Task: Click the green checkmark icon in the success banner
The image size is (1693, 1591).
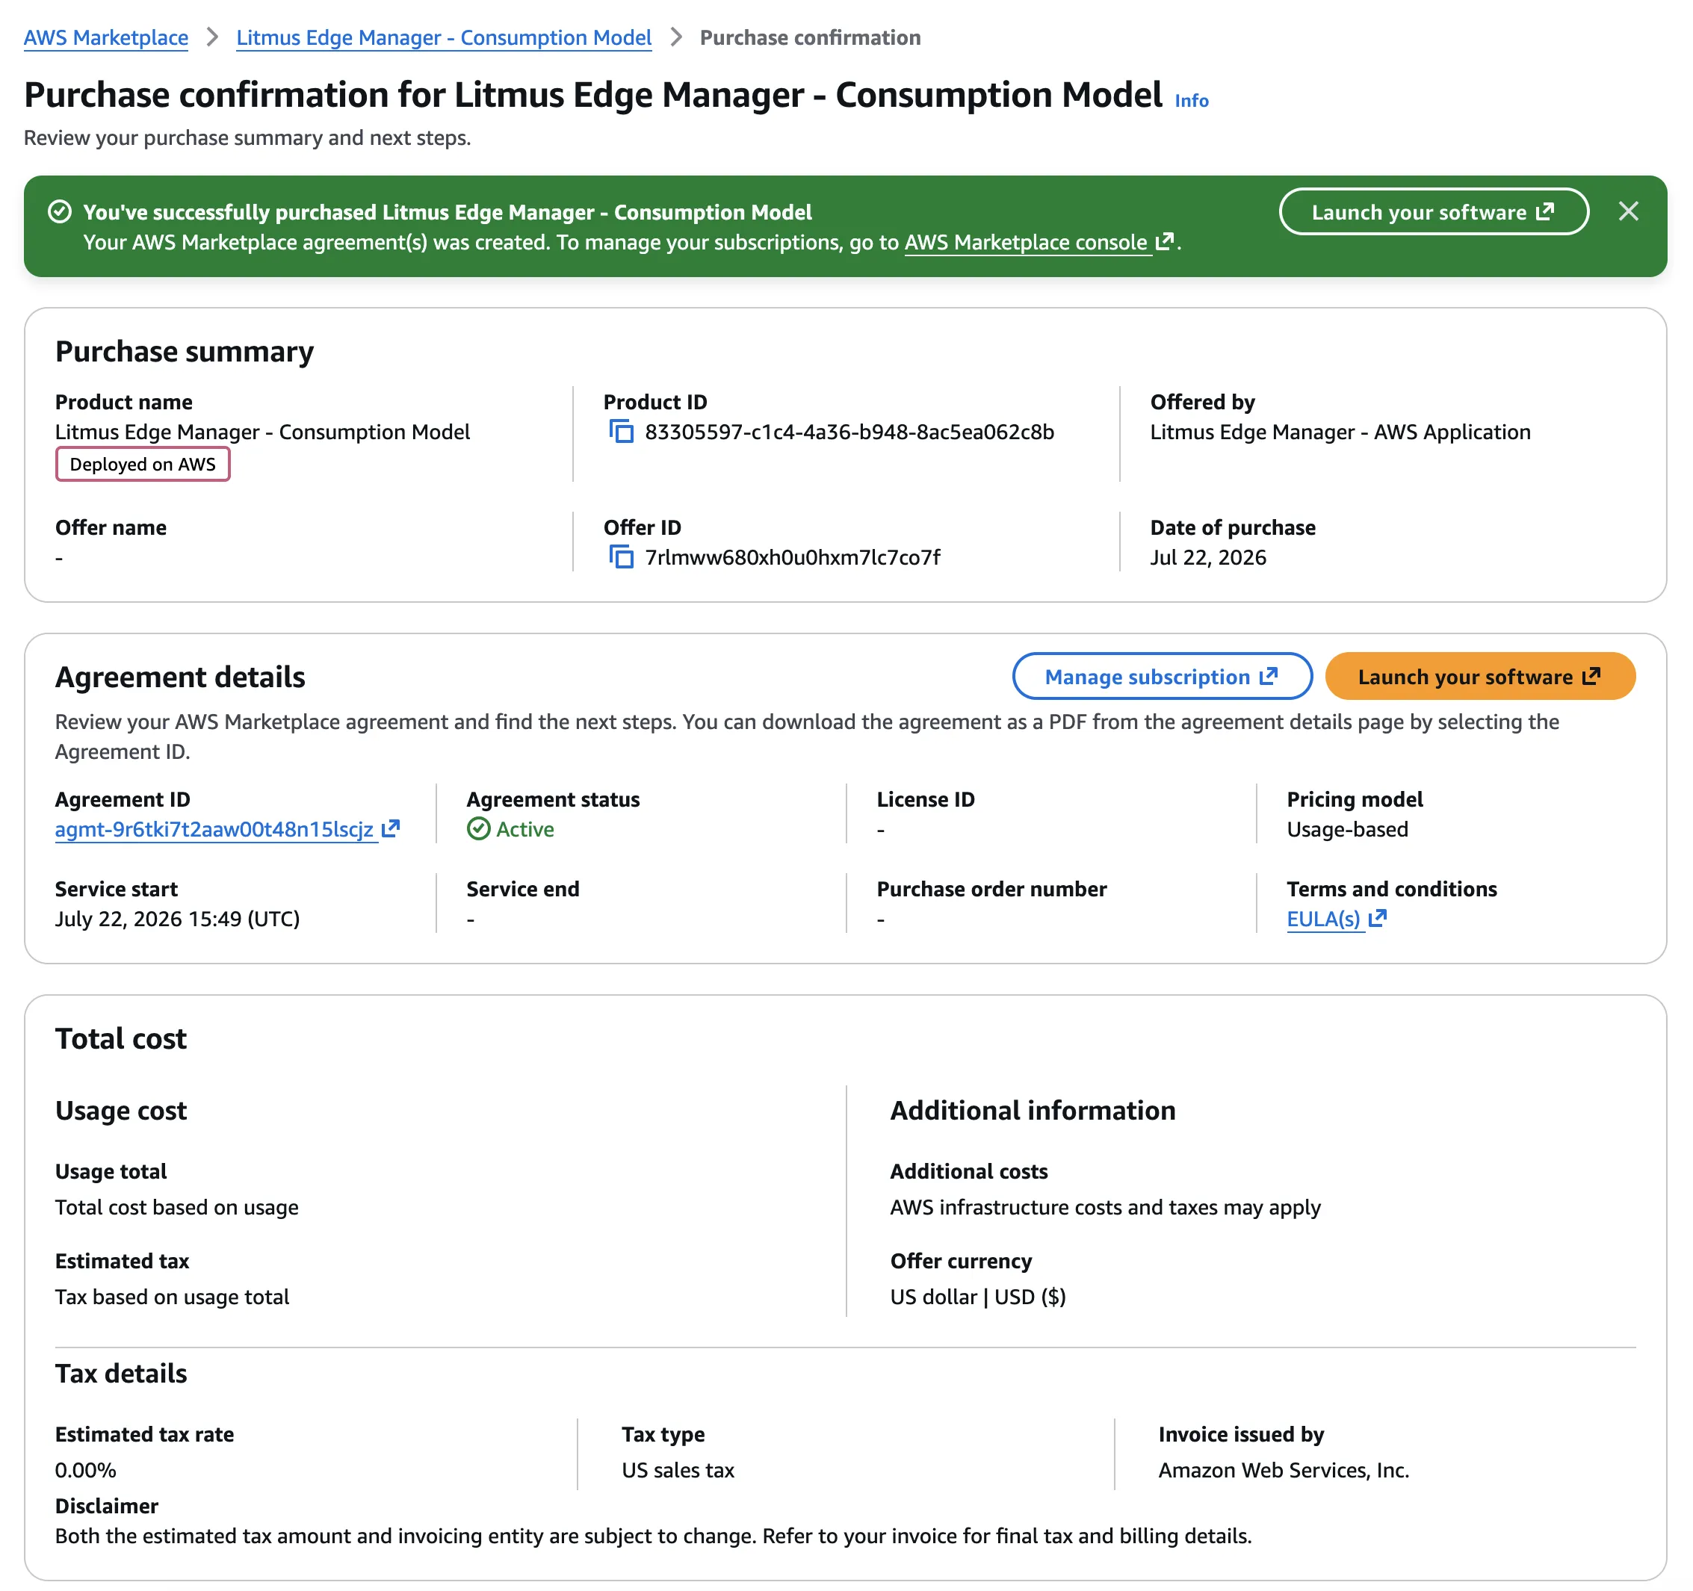Action: [60, 211]
